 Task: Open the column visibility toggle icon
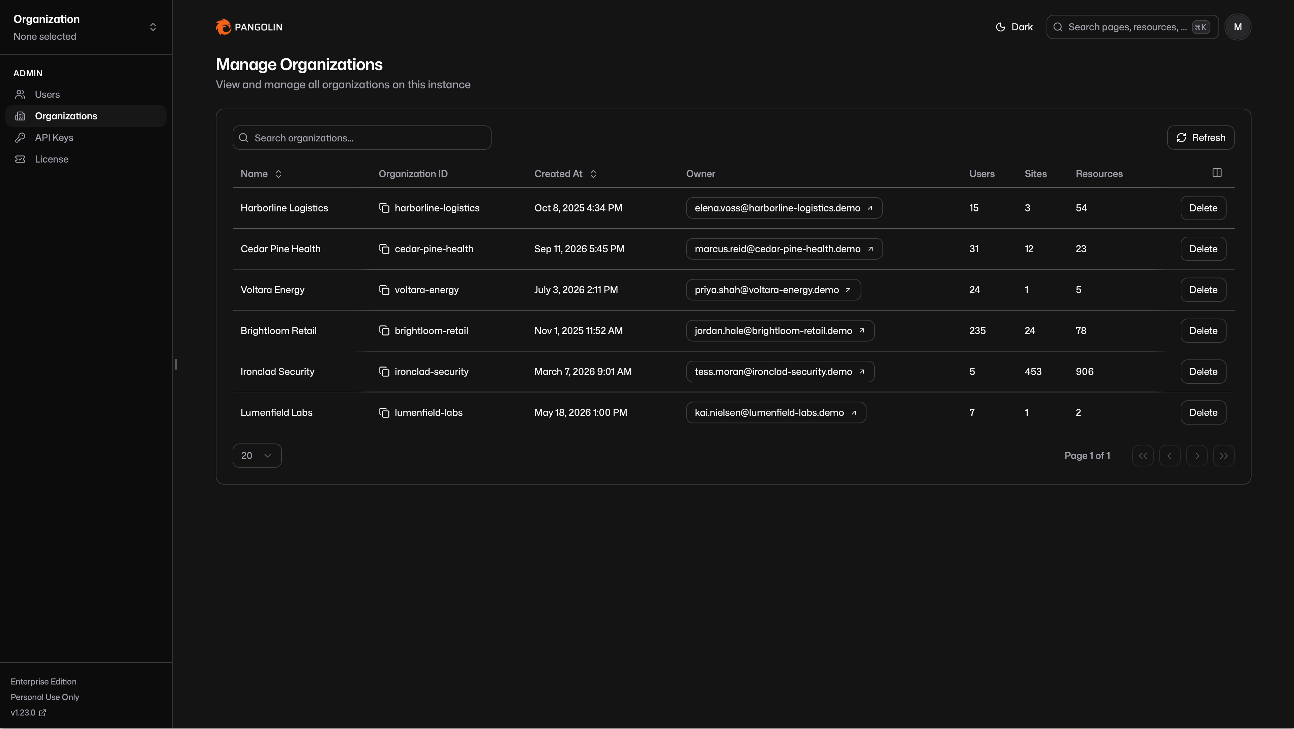point(1217,173)
